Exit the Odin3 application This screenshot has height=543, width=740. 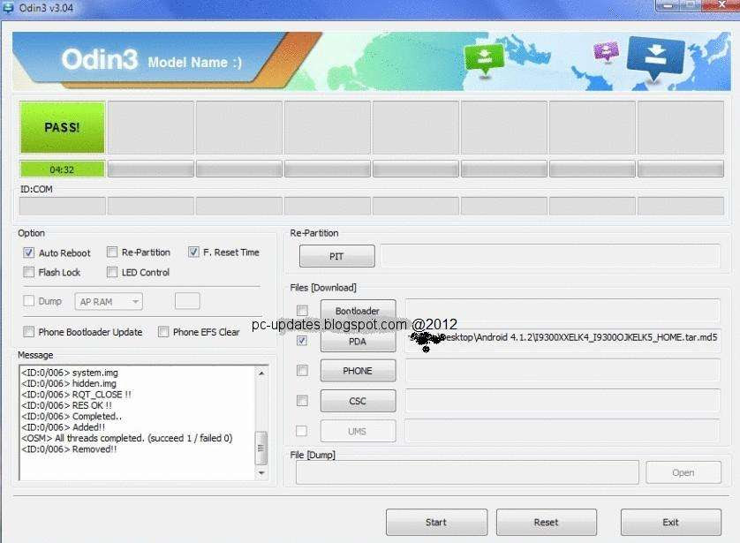[x=671, y=522]
